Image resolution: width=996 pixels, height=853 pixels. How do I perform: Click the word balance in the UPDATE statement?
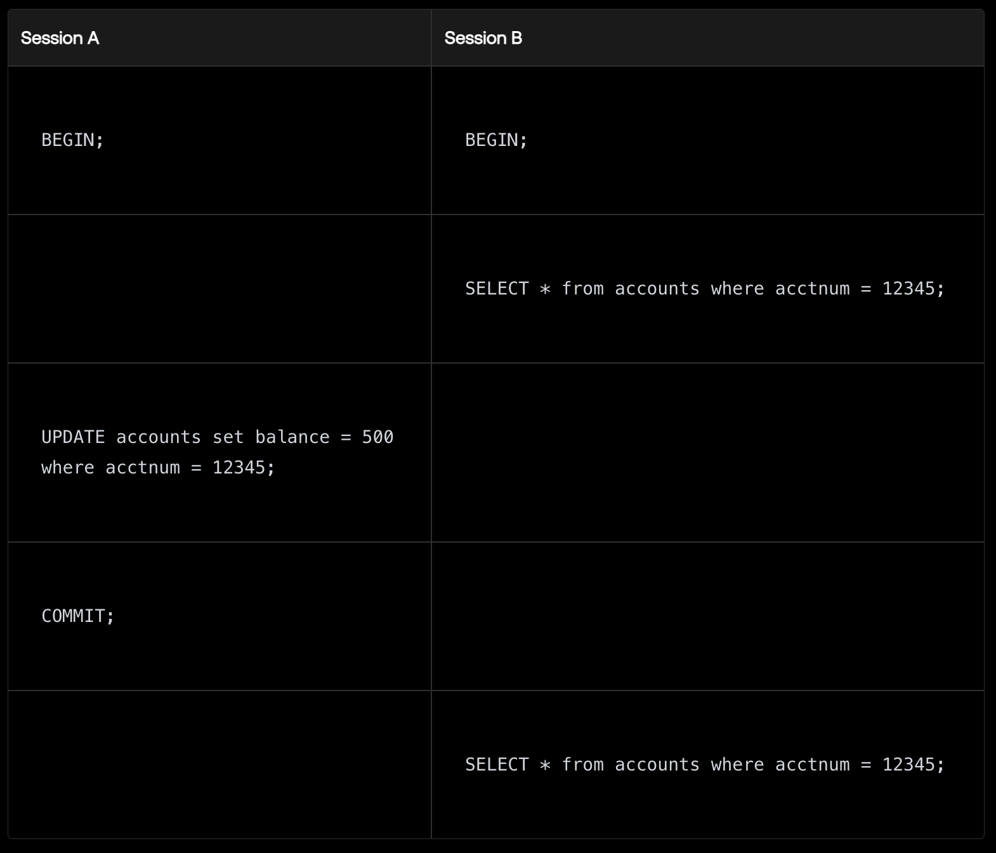[292, 437]
